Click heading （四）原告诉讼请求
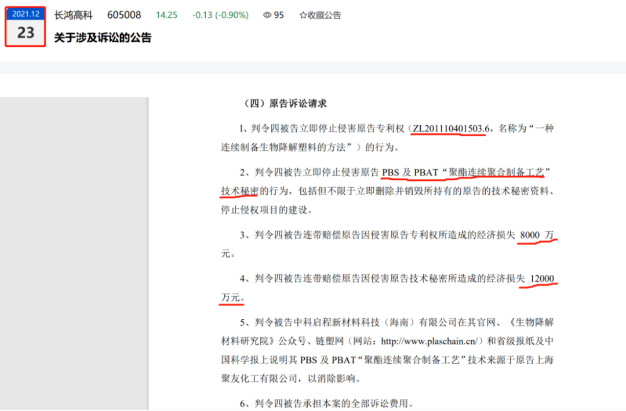626x411 pixels. coord(285,103)
